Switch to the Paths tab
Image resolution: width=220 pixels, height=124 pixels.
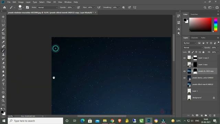[203, 38]
